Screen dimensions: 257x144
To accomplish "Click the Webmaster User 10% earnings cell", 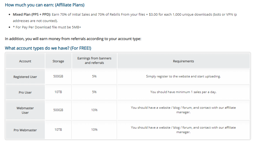I will click(x=94, y=110).
